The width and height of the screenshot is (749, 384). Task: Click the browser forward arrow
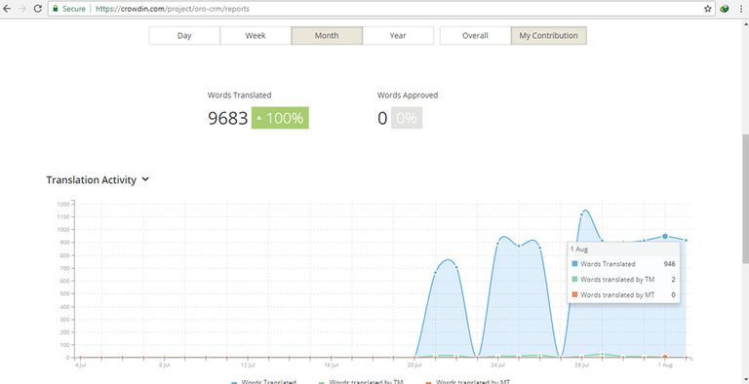pos(22,9)
